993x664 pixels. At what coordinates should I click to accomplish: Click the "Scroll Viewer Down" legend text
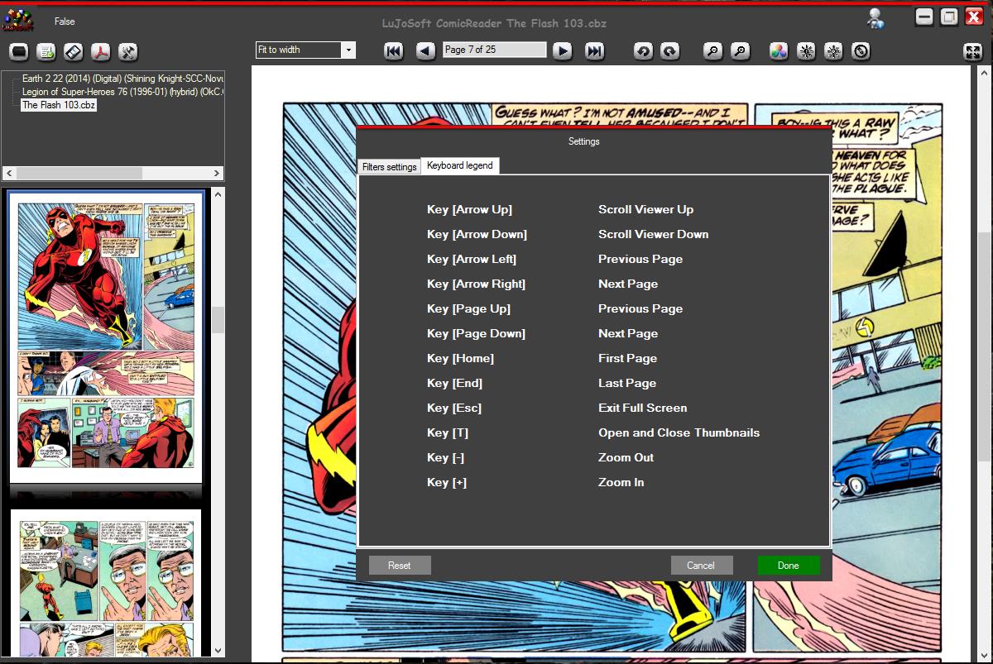coord(654,234)
